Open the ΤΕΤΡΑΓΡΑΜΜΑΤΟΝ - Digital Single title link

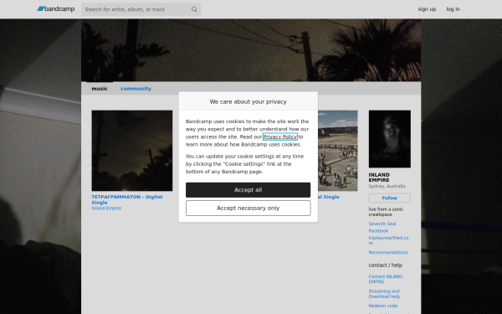pos(127,199)
